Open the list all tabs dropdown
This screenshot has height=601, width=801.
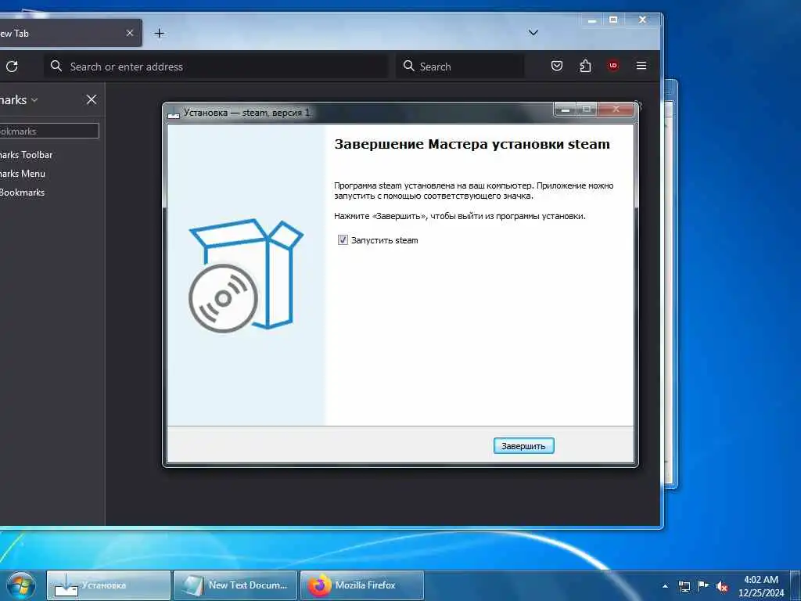533,33
